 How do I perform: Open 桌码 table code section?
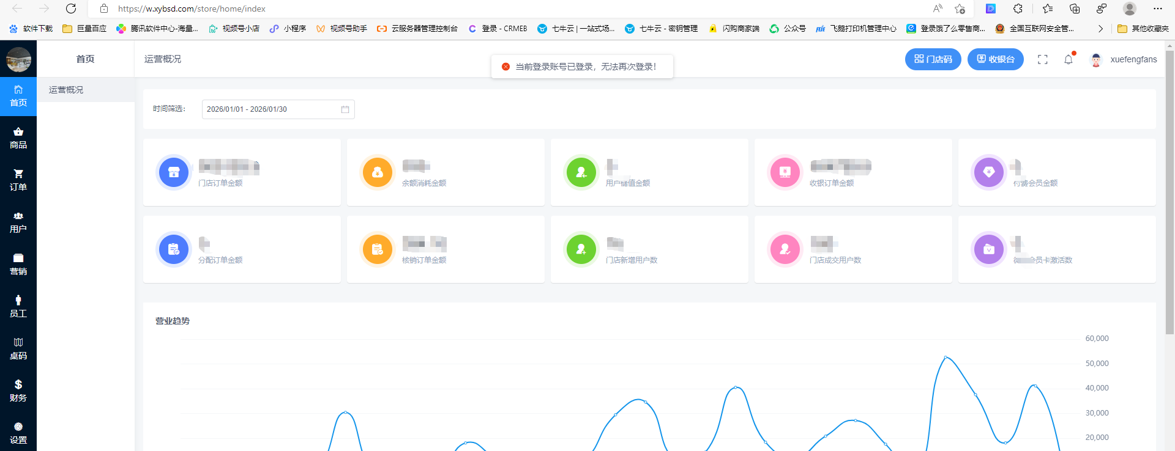18,349
